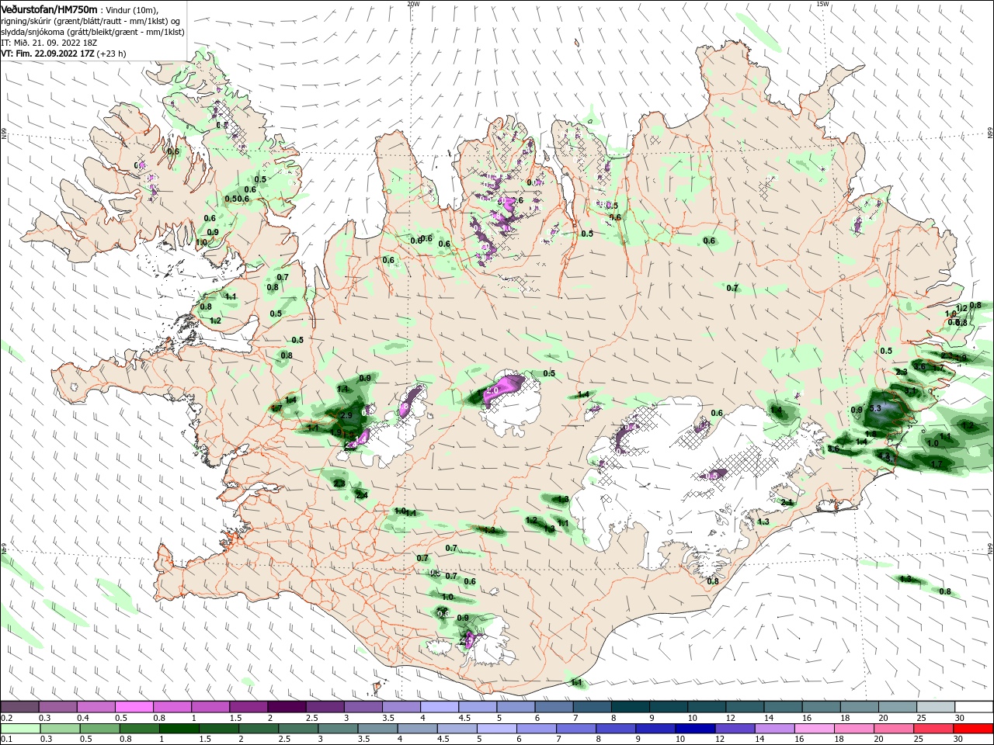Click the '20W' longitude label
994x745 pixels.
[x=413, y=4]
